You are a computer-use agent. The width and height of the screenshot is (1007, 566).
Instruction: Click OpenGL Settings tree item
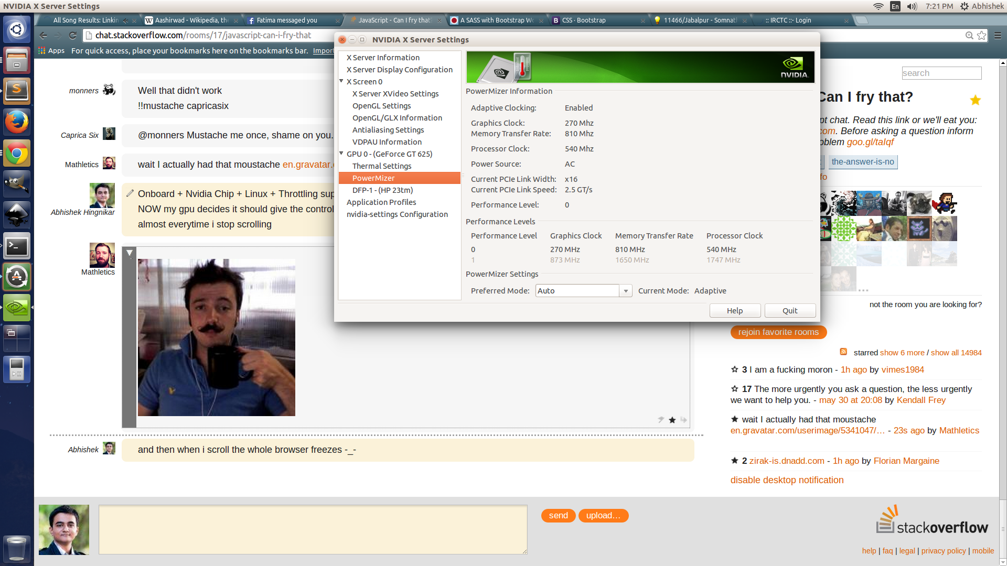click(x=381, y=105)
